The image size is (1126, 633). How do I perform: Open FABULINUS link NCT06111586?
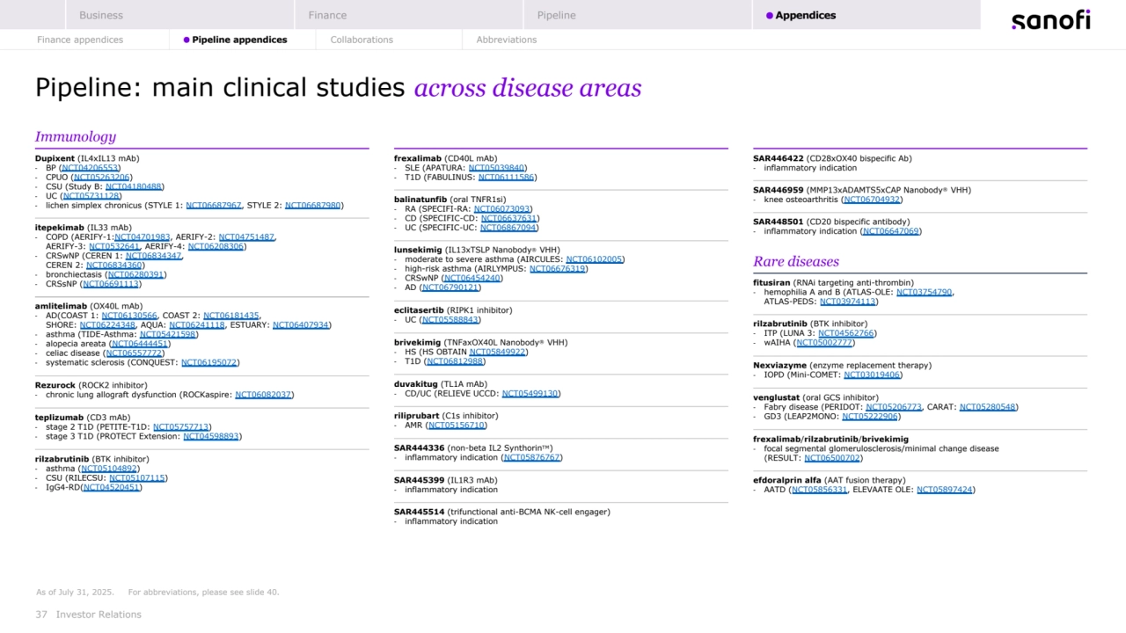click(x=507, y=178)
